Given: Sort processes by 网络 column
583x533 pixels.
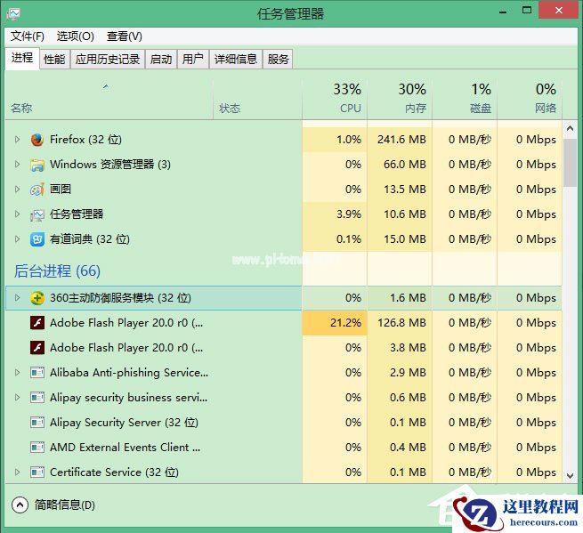Looking at the screenshot, I should point(530,100).
